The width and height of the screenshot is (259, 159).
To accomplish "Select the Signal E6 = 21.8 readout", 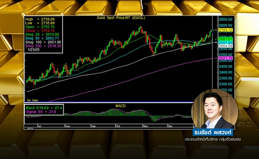I will click(x=41, y=112).
